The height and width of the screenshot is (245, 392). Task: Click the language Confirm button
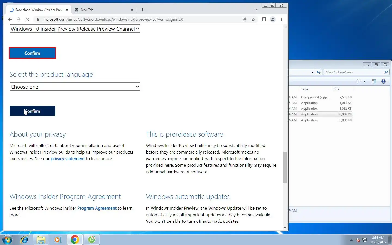[x=32, y=111]
